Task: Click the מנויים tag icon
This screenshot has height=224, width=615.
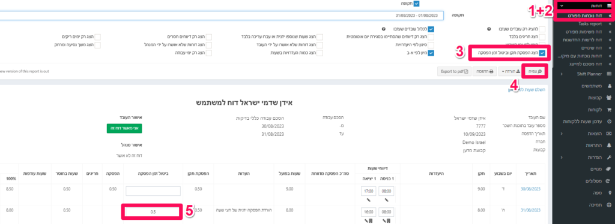Action: 609,169
